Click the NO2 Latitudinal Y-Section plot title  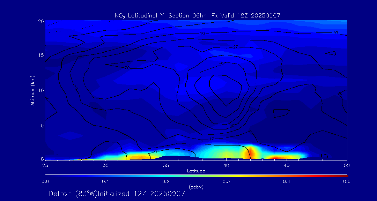pos(197,15)
